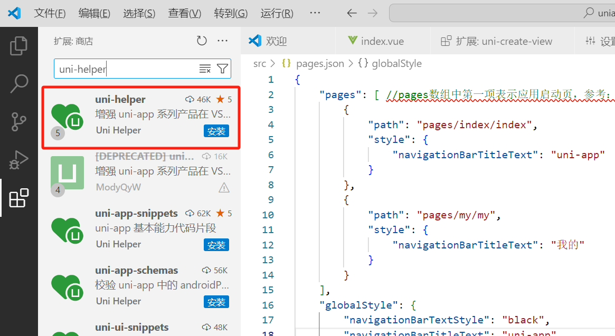Click the 62K download count on uni-app-snippets

(x=198, y=213)
